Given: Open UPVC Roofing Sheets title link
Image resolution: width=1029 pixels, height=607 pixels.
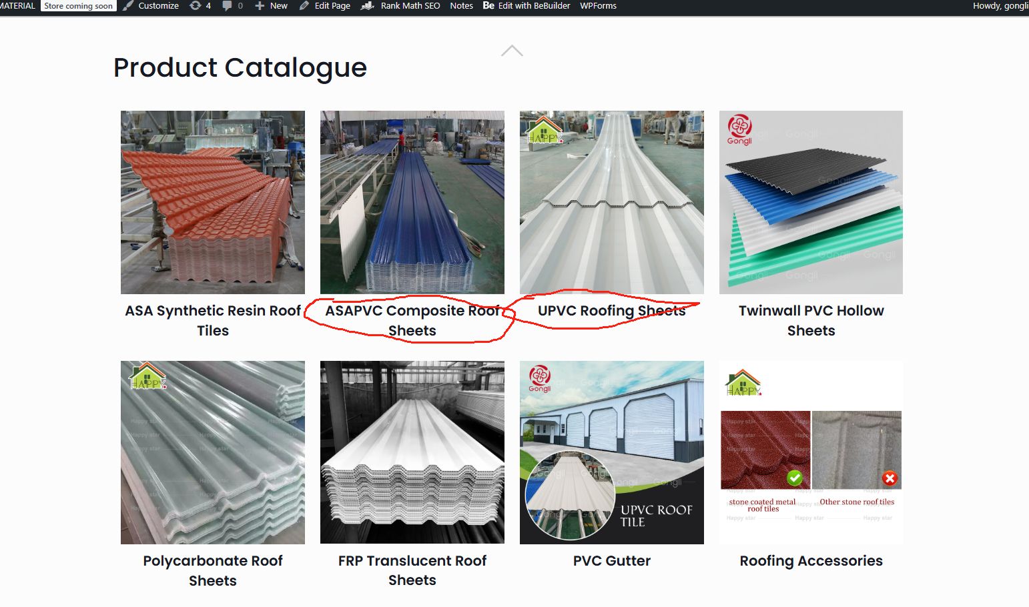Looking at the screenshot, I should [x=611, y=311].
